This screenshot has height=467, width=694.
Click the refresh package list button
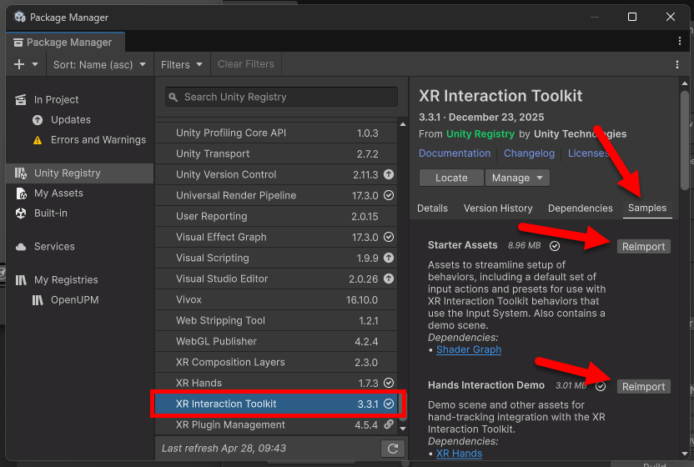(x=393, y=449)
